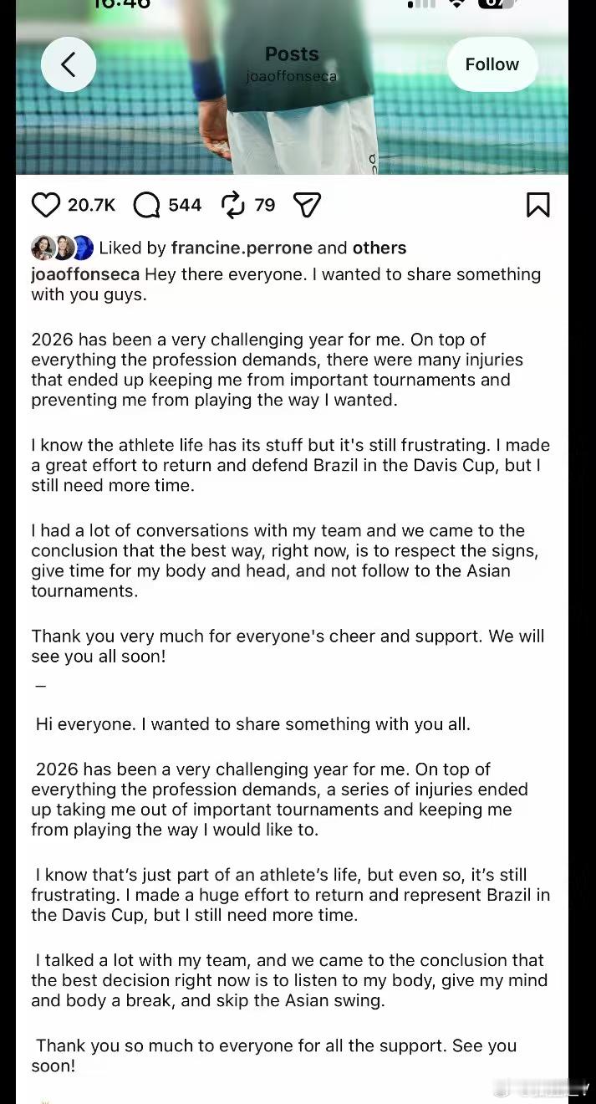Tap the Wi-Fi icon in status bar
This screenshot has height=1104, width=596.
tap(456, 3)
